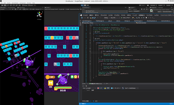Click the Open button in Inspector
Image resolution: width=174 pixels, height=105 pixels.
[x=160, y=12]
